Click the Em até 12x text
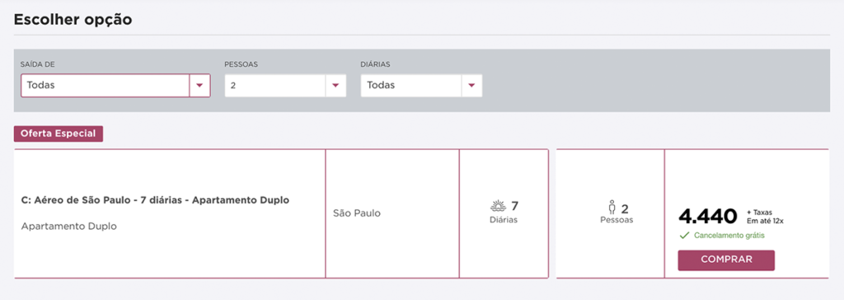This screenshot has height=300, width=844. [764, 221]
